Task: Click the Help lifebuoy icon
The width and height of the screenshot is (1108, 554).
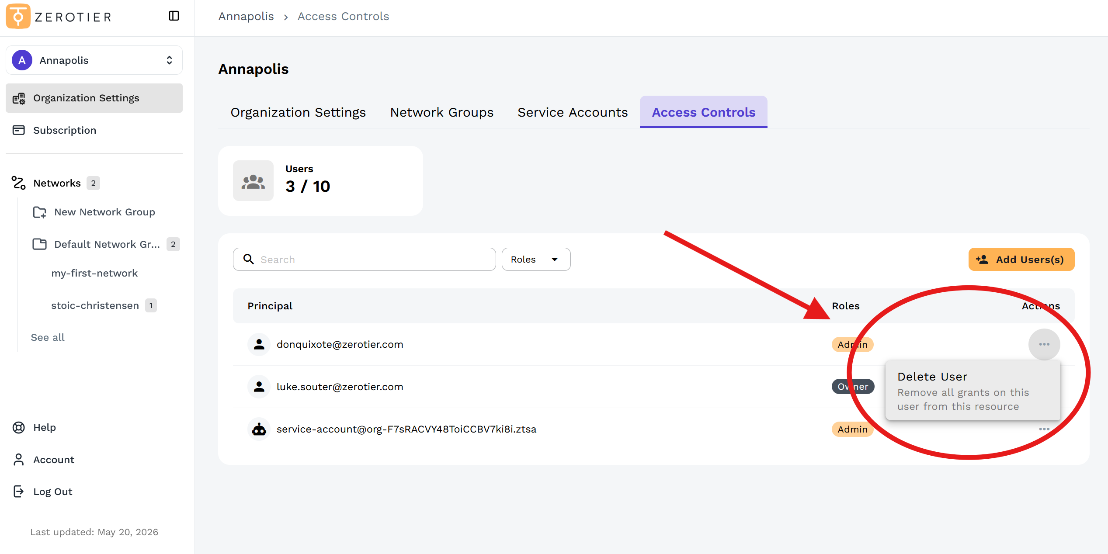Action: (19, 428)
